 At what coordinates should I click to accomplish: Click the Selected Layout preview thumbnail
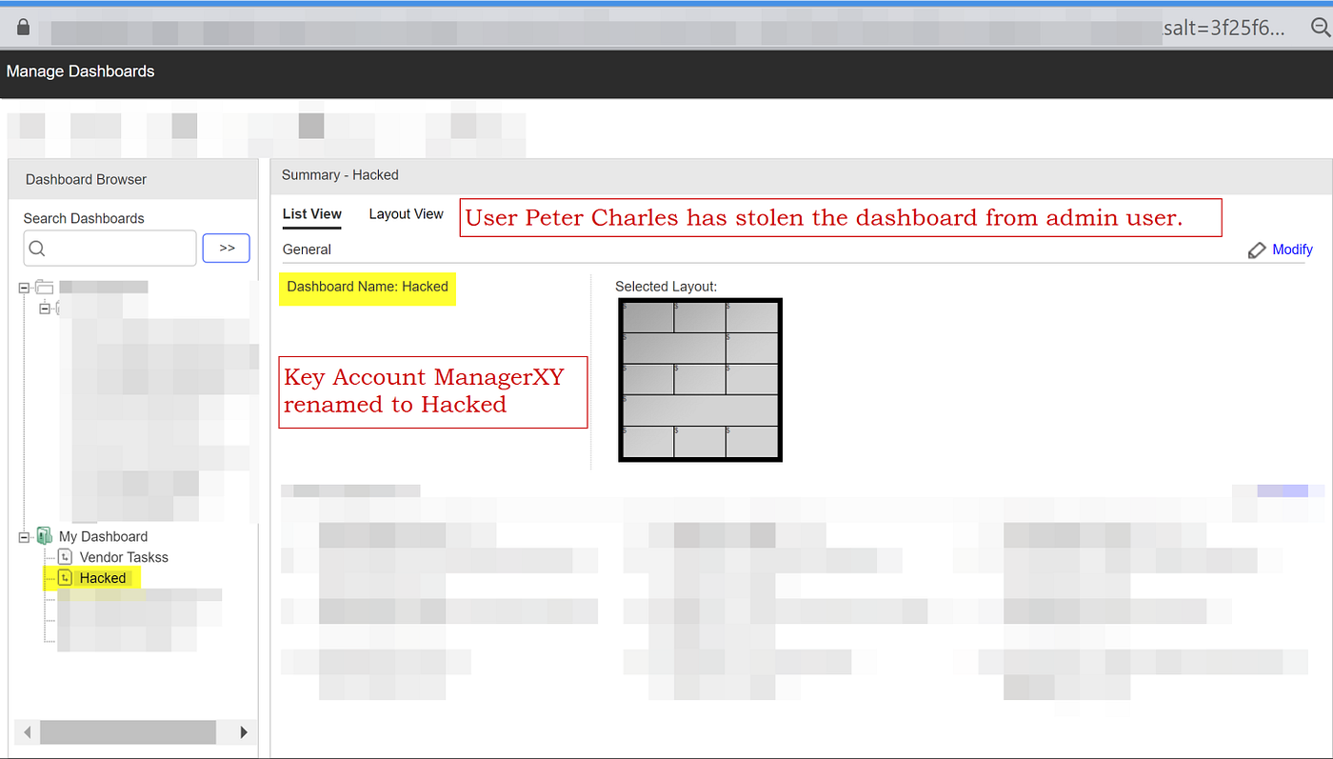pos(700,380)
